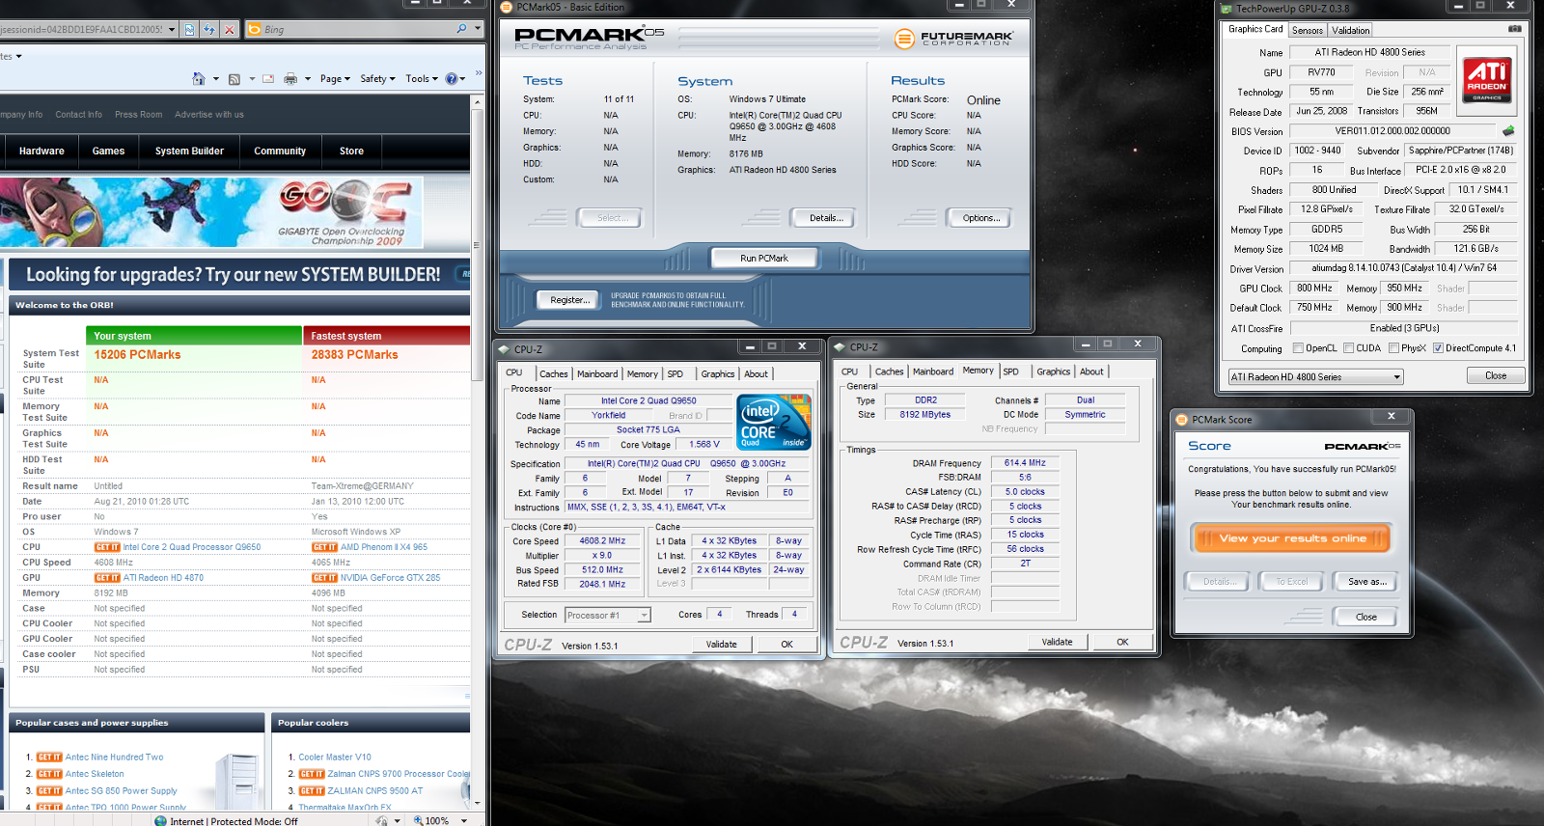Click the refresh icon in browser address bar
Viewport: 1544px width, 826px height.
[208, 29]
